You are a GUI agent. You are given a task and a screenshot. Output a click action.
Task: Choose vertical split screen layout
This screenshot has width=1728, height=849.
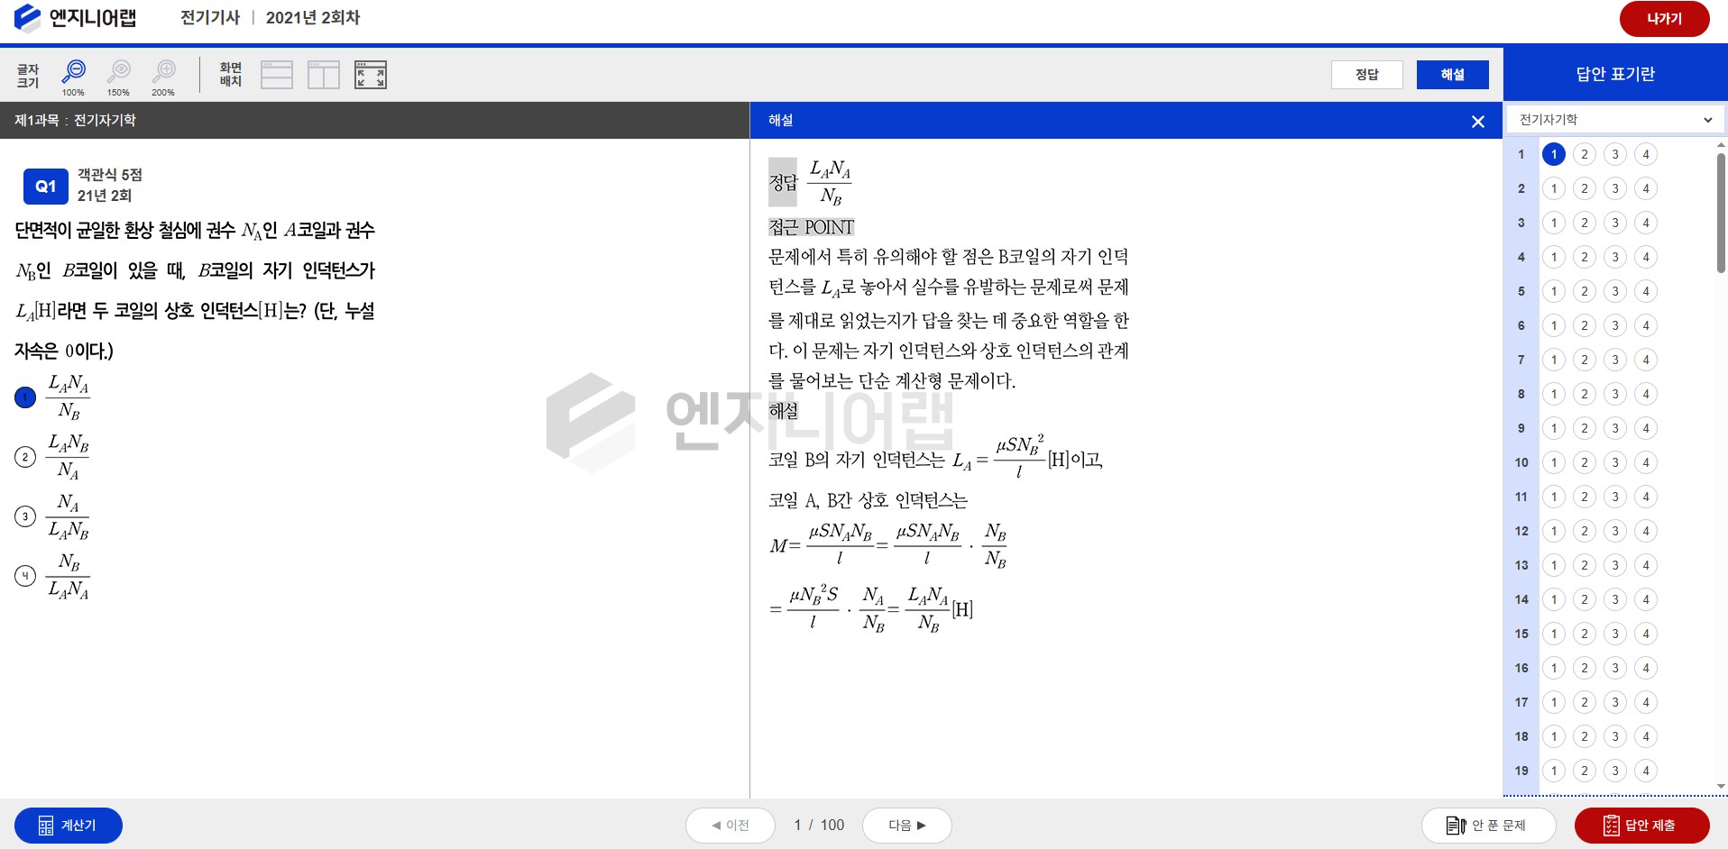pyautogui.click(x=324, y=75)
